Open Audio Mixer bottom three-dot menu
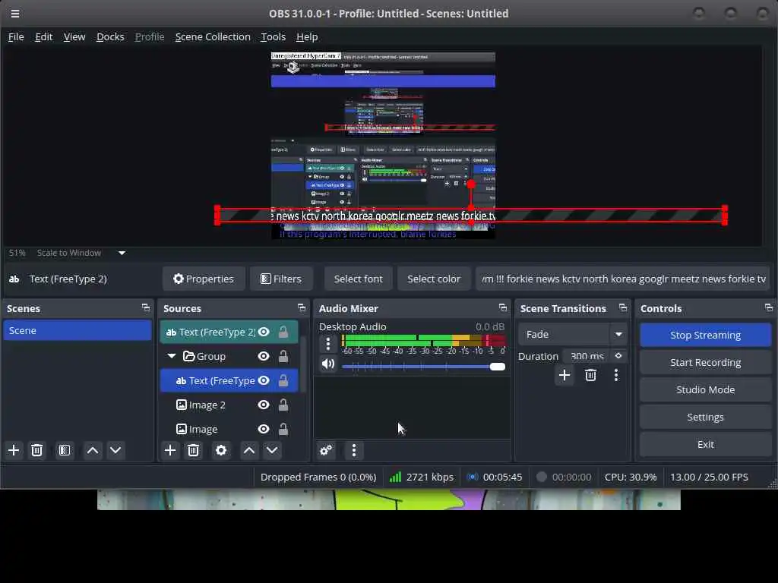Viewport: 778px width, 583px height. tap(354, 450)
